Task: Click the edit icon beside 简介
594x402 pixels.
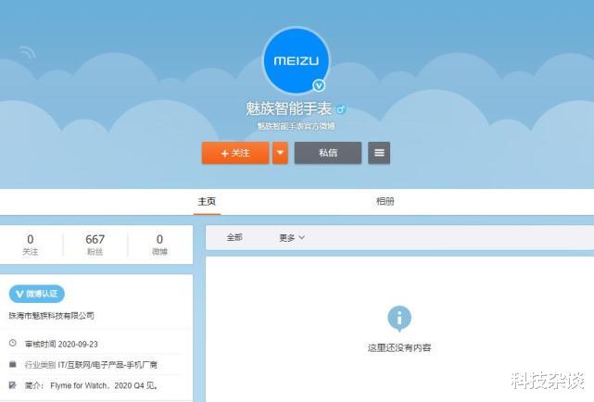Action: pyautogui.click(x=13, y=385)
